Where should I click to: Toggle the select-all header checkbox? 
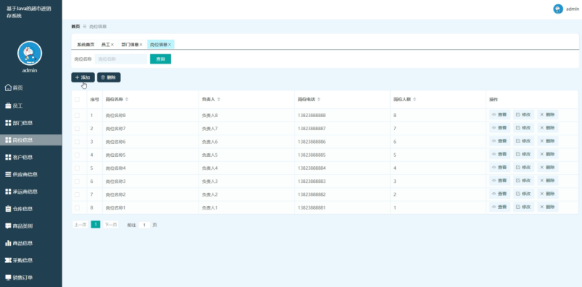click(78, 100)
